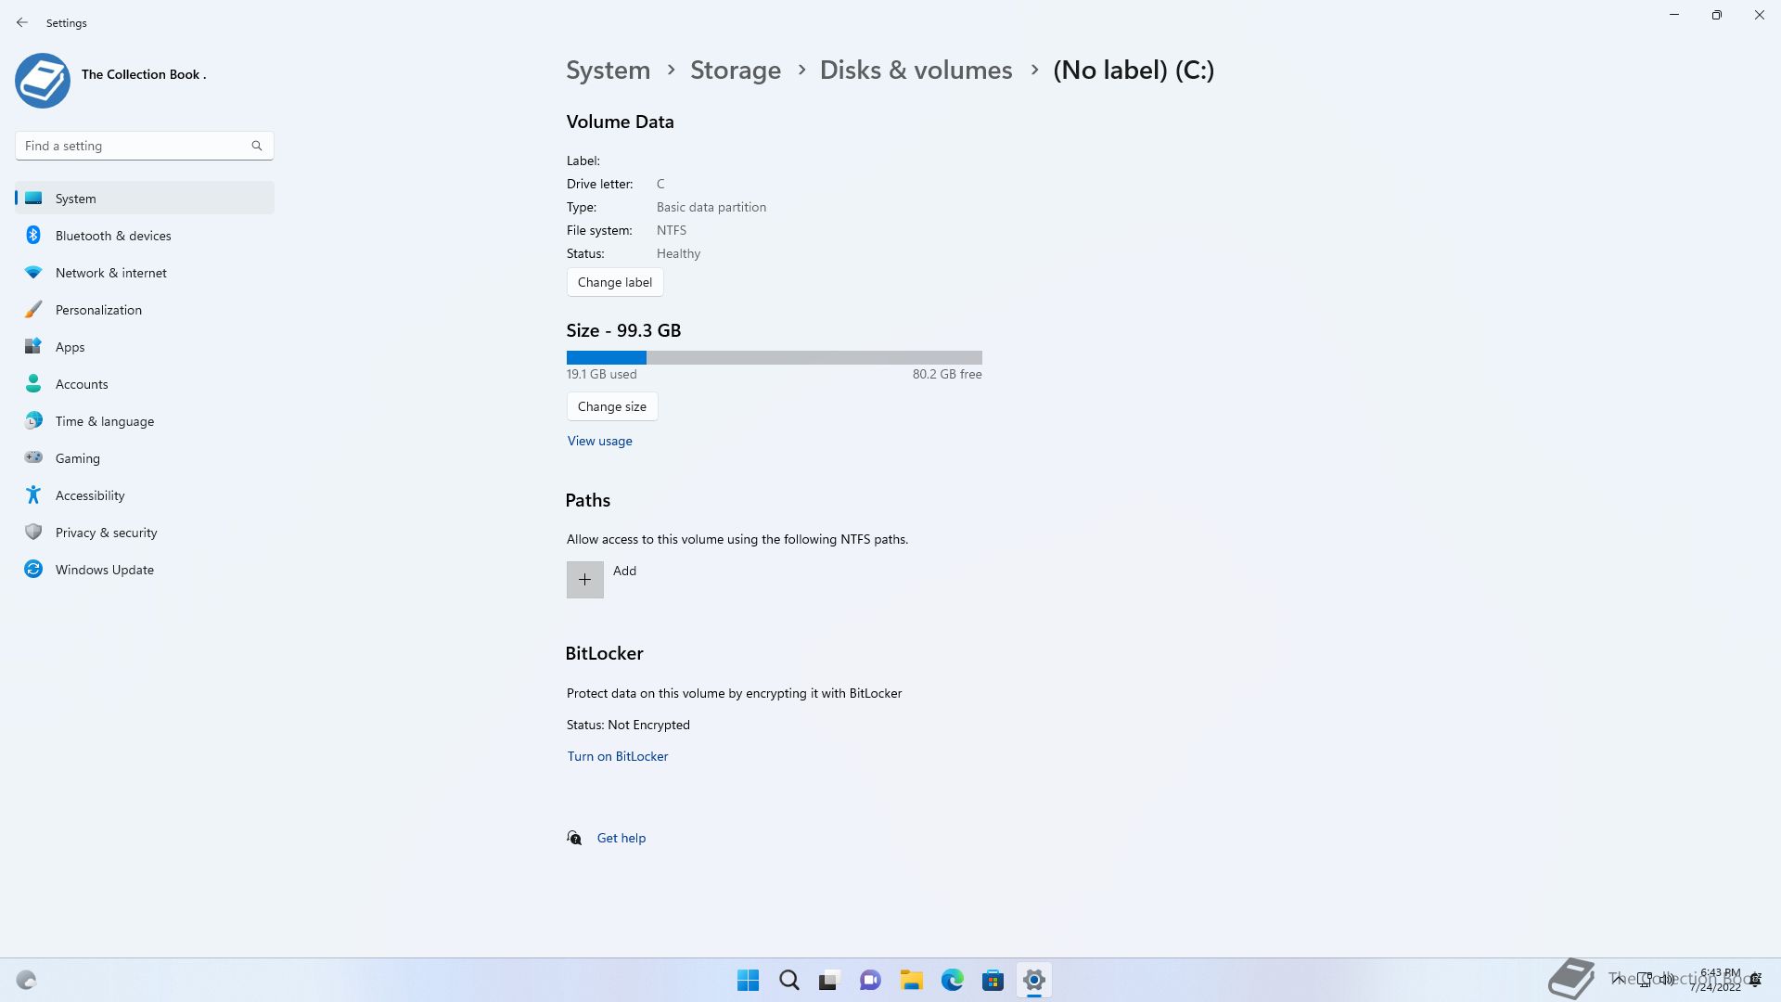Select the Personalization category
The width and height of the screenshot is (1781, 1002).
(98, 310)
